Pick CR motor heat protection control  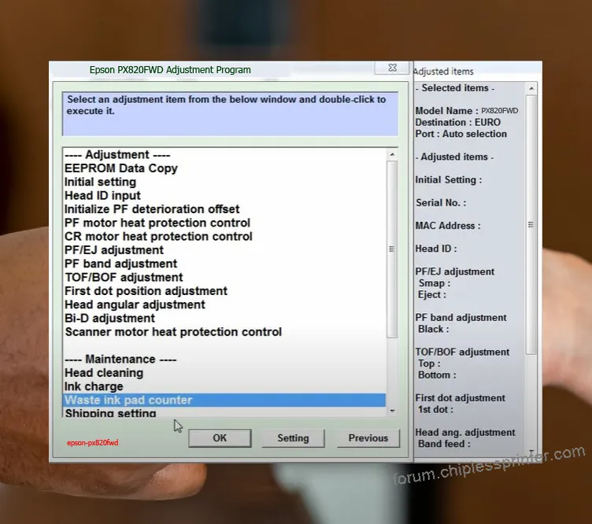coord(158,236)
